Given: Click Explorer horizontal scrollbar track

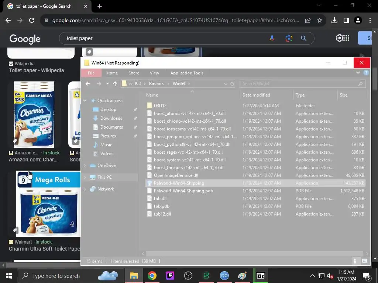Looking at the screenshot, I should 255,254.
